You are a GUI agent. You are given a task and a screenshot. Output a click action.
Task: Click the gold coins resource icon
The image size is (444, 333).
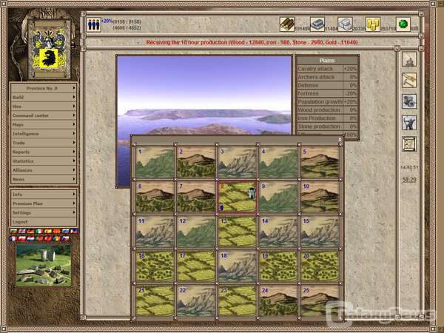click(x=373, y=24)
